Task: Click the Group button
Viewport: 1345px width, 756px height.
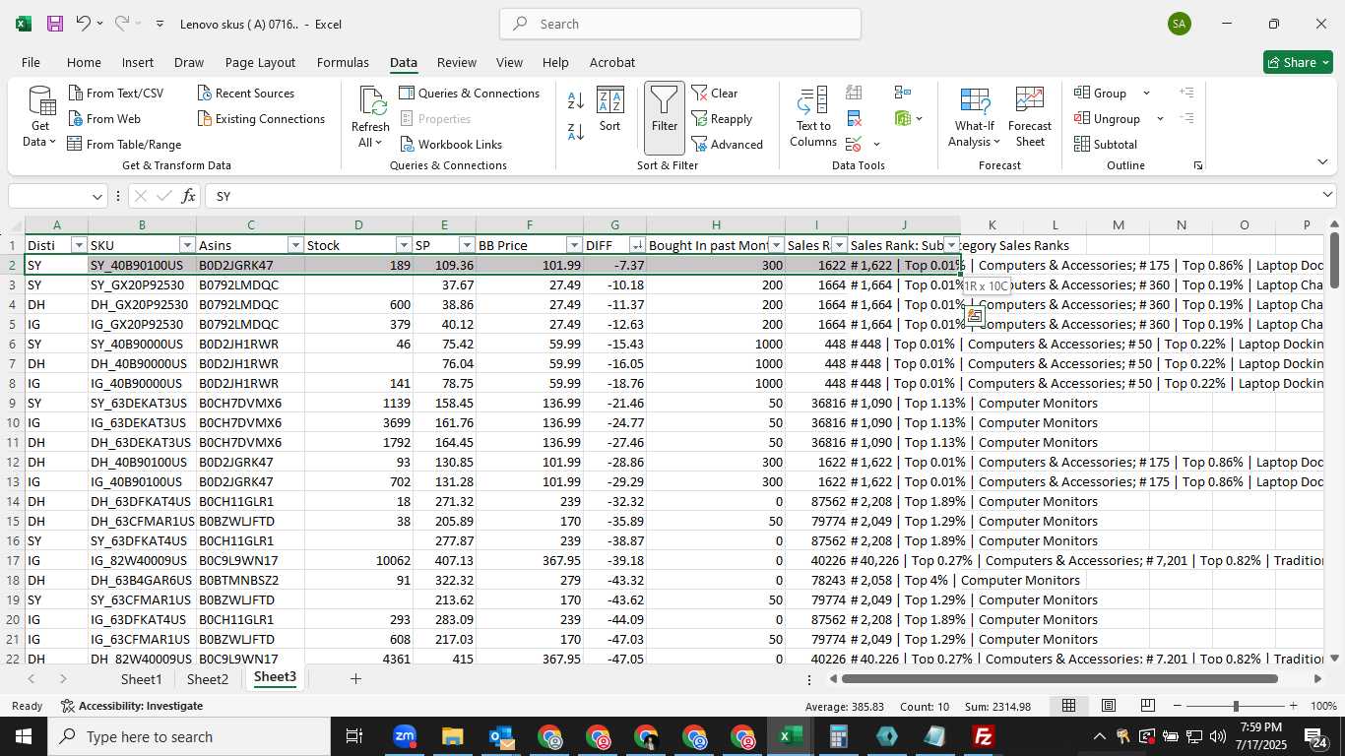Action: click(x=1101, y=94)
